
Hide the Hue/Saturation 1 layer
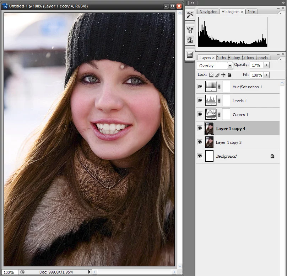click(x=200, y=87)
